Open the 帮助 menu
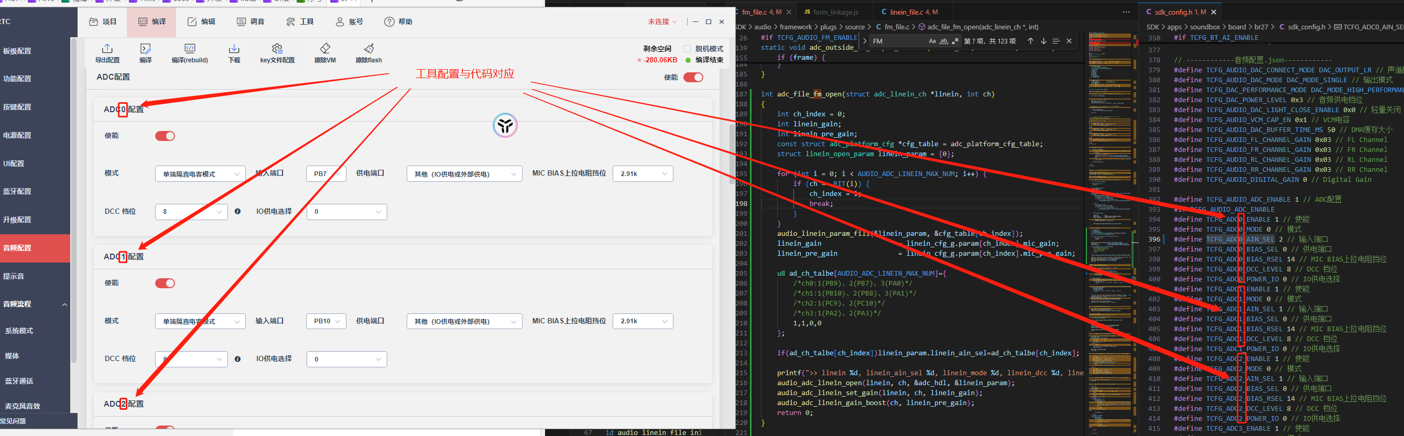This screenshot has height=436, width=1404. [x=398, y=22]
